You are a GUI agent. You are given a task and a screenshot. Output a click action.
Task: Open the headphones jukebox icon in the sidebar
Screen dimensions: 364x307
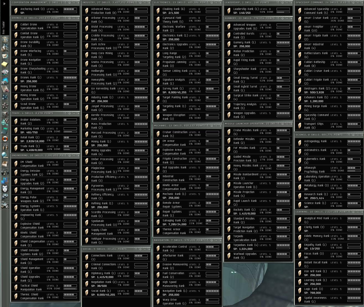(5, 172)
